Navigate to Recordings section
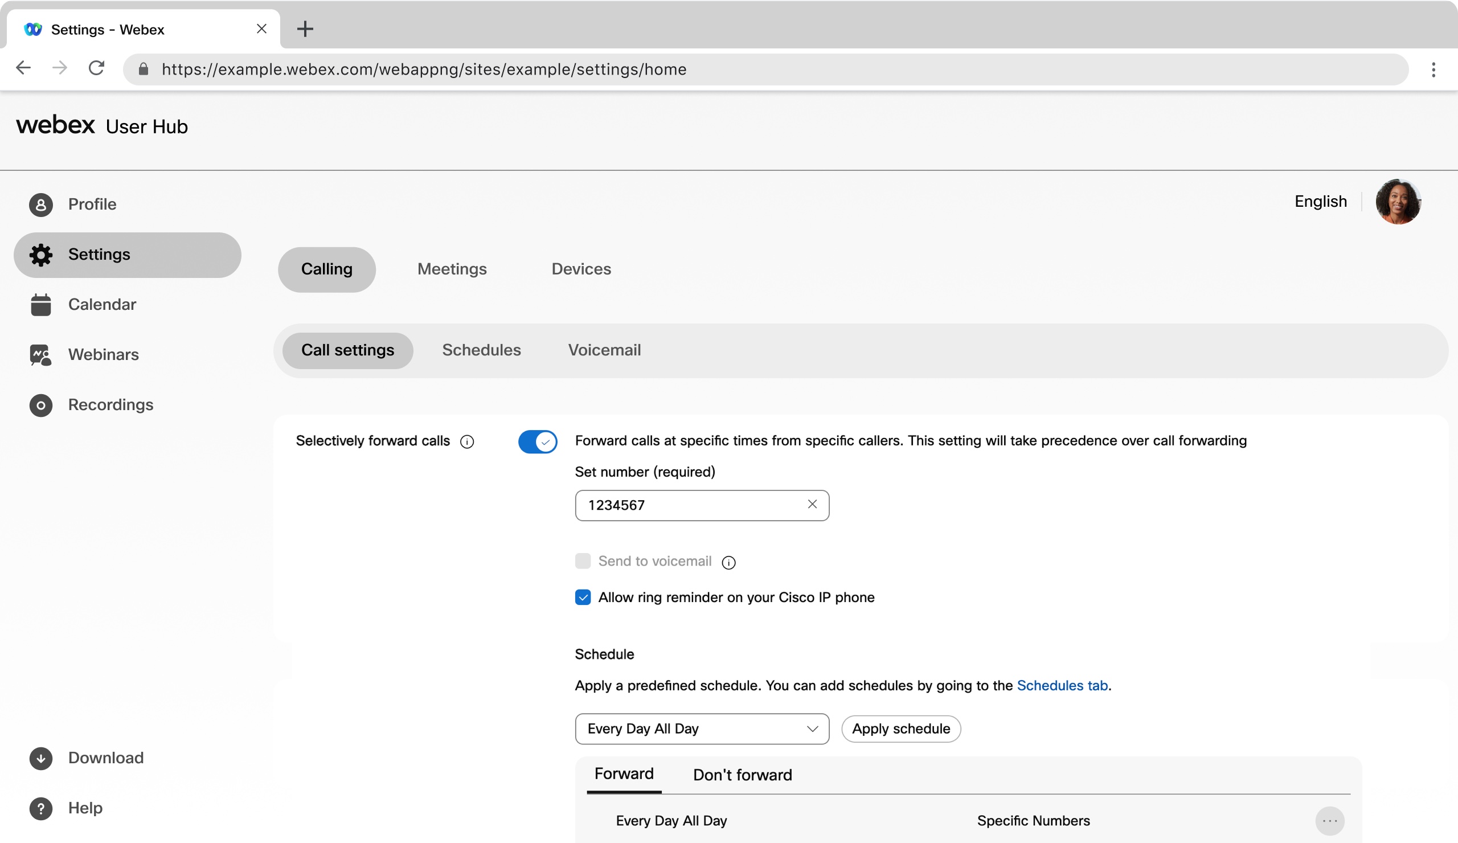 [112, 404]
